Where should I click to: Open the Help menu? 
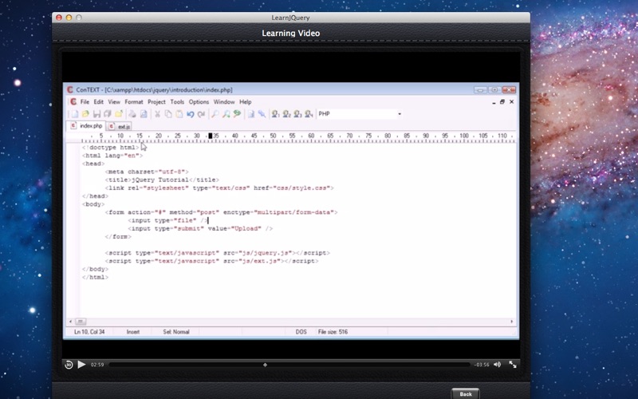pos(246,102)
